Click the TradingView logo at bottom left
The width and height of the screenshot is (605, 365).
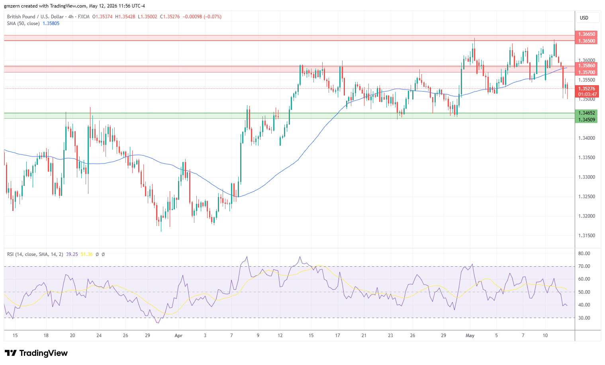36,353
